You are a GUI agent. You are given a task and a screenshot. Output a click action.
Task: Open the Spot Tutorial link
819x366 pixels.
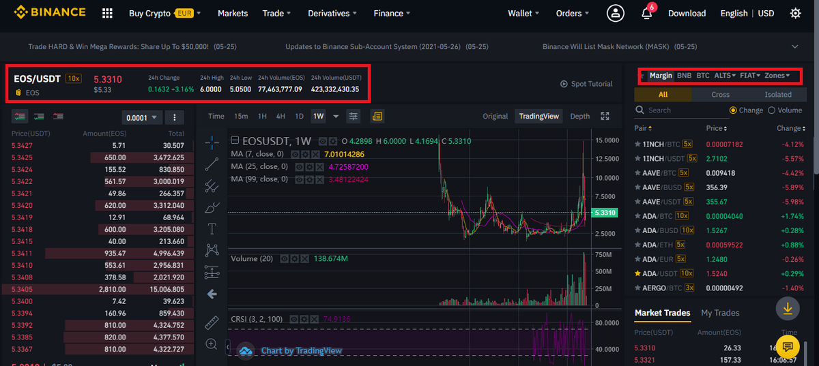point(586,84)
